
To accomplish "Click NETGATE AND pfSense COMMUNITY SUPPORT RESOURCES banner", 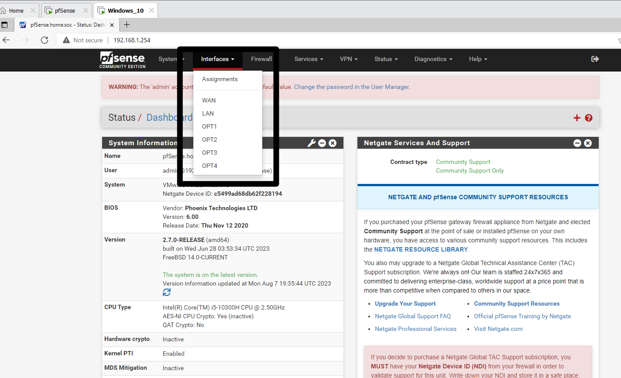I will tap(478, 197).
